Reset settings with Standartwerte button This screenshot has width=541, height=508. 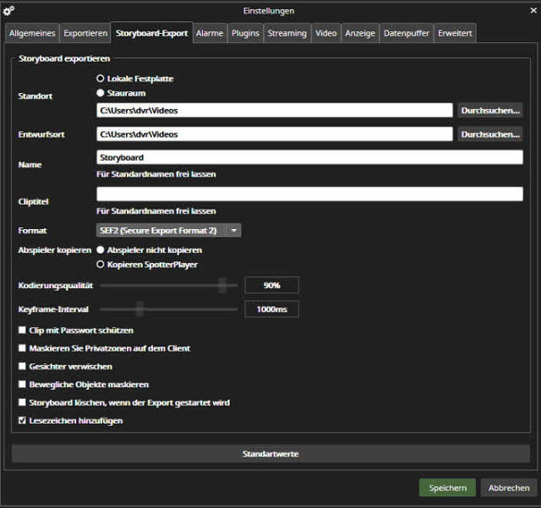pos(270,454)
